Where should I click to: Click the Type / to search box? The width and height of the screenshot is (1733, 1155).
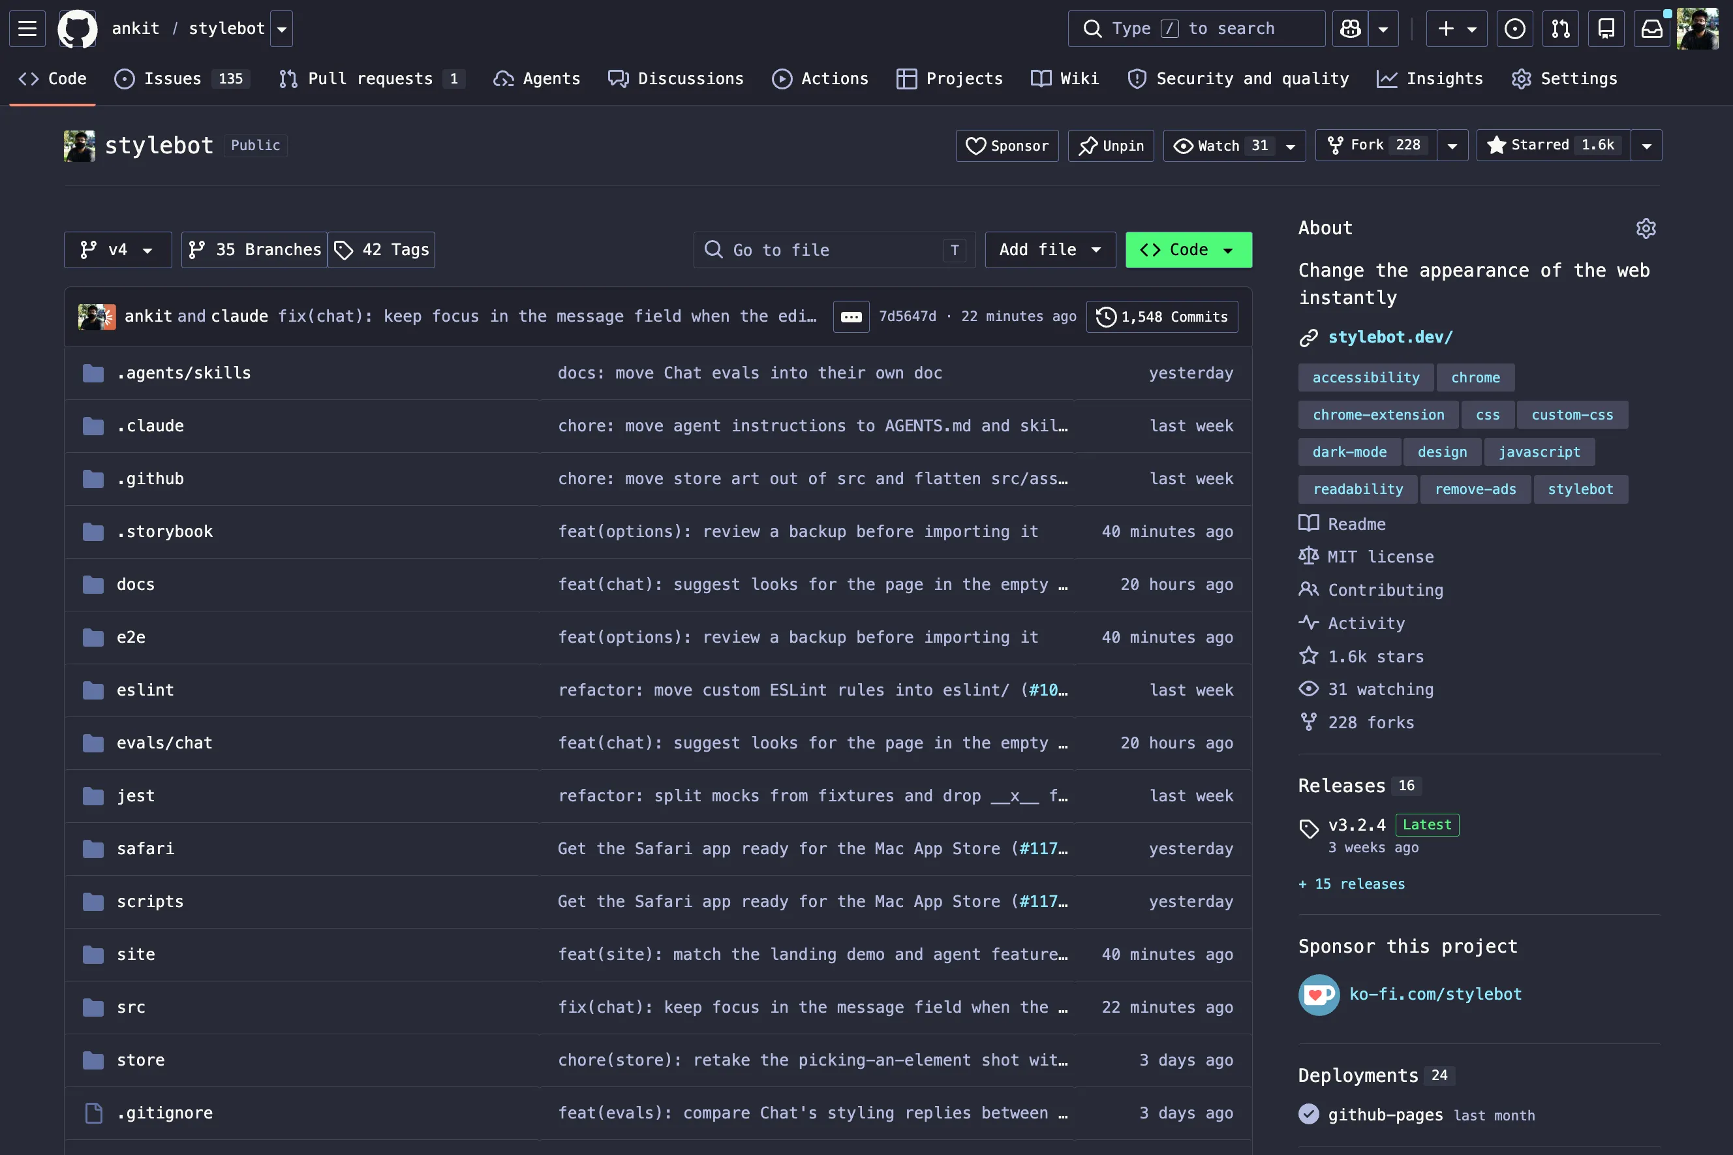pyautogui.click(x=1197, y=29)
